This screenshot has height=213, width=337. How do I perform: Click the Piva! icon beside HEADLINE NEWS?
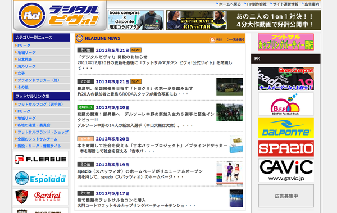point(79,38)
